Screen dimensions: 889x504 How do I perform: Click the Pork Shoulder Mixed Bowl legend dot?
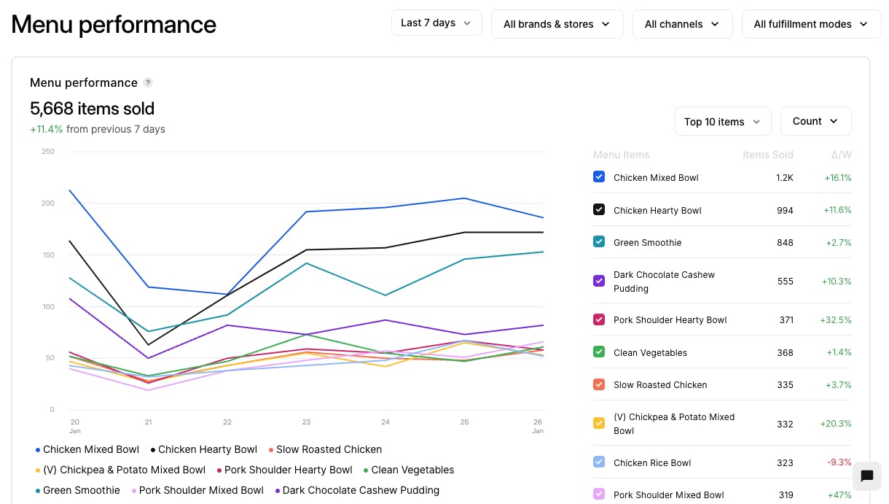(134, 491)
